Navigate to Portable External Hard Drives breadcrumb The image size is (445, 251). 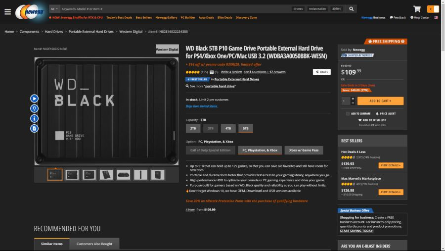91,32
